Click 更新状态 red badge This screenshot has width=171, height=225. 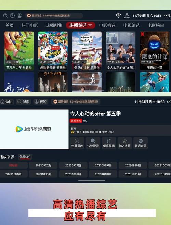click(x=76, y=121)
